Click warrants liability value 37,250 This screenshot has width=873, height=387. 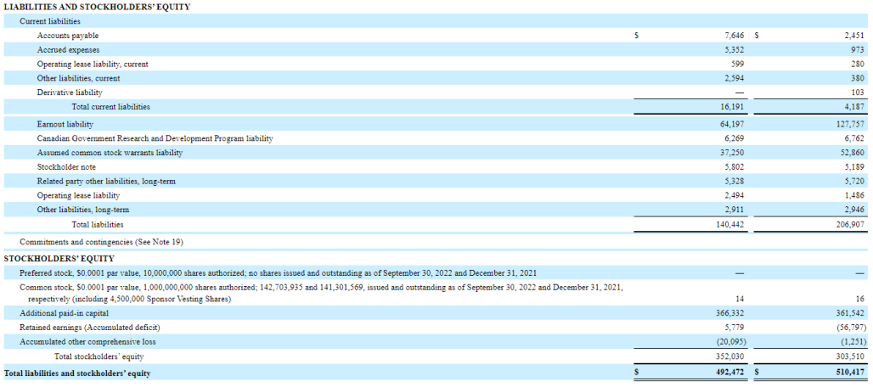tap(732, 153)
